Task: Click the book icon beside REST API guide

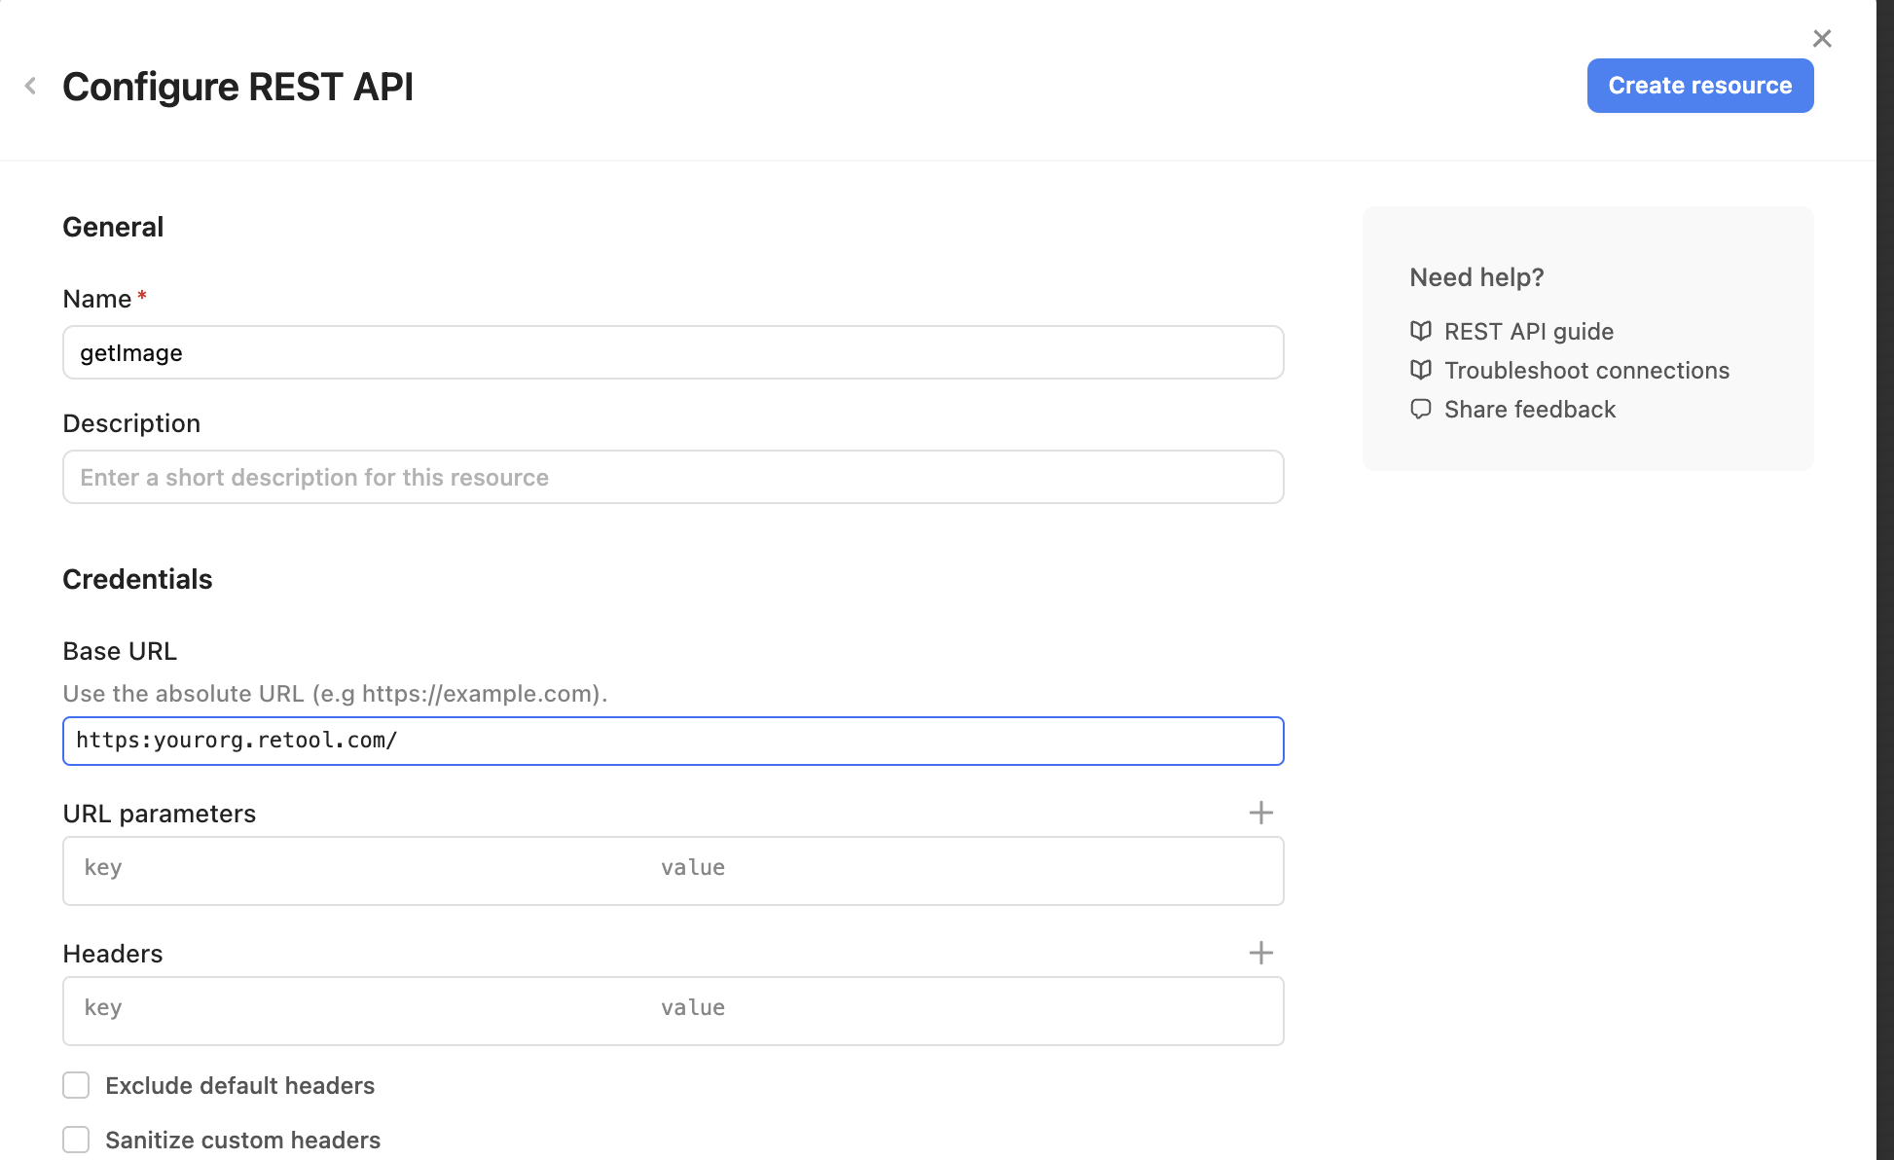Action: 1421,331
